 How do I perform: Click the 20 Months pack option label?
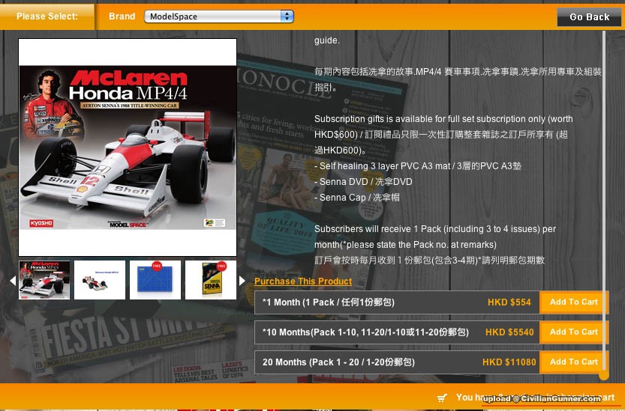338,362
